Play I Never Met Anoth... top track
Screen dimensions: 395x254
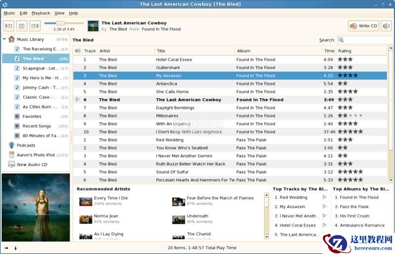click(324, 216)
